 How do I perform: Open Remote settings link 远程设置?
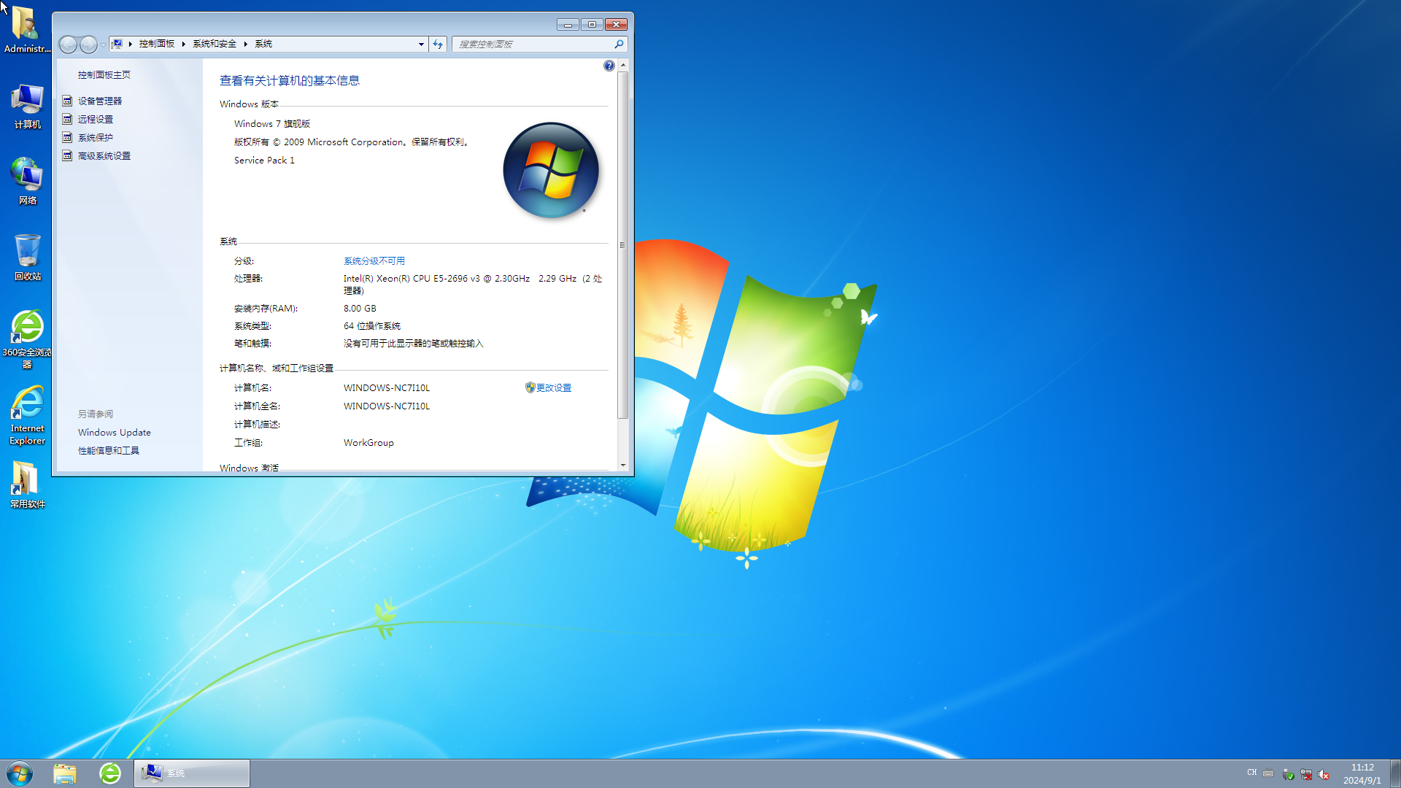click(95, 119)
